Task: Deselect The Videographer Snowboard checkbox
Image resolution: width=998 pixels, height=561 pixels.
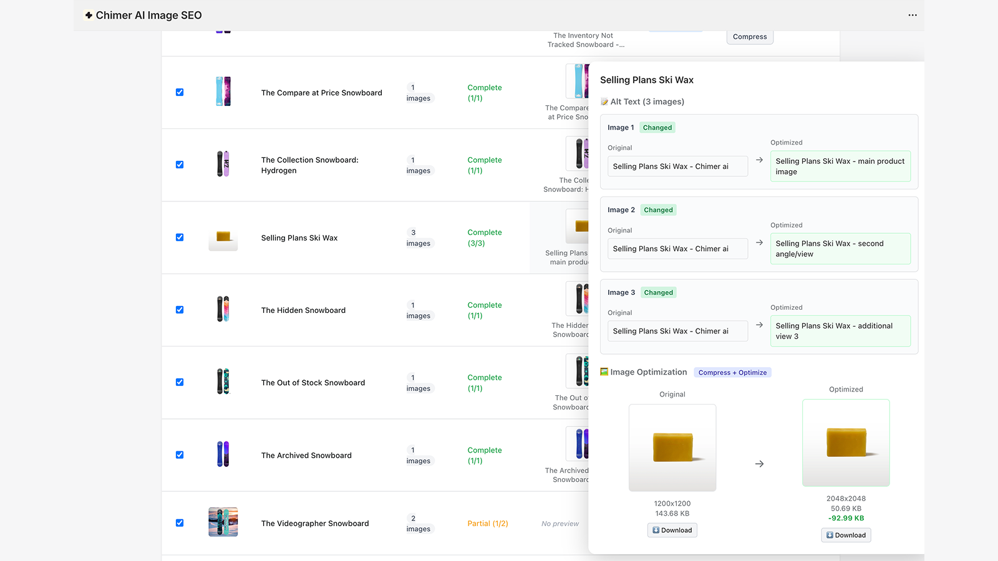Action: pos(180,523)
